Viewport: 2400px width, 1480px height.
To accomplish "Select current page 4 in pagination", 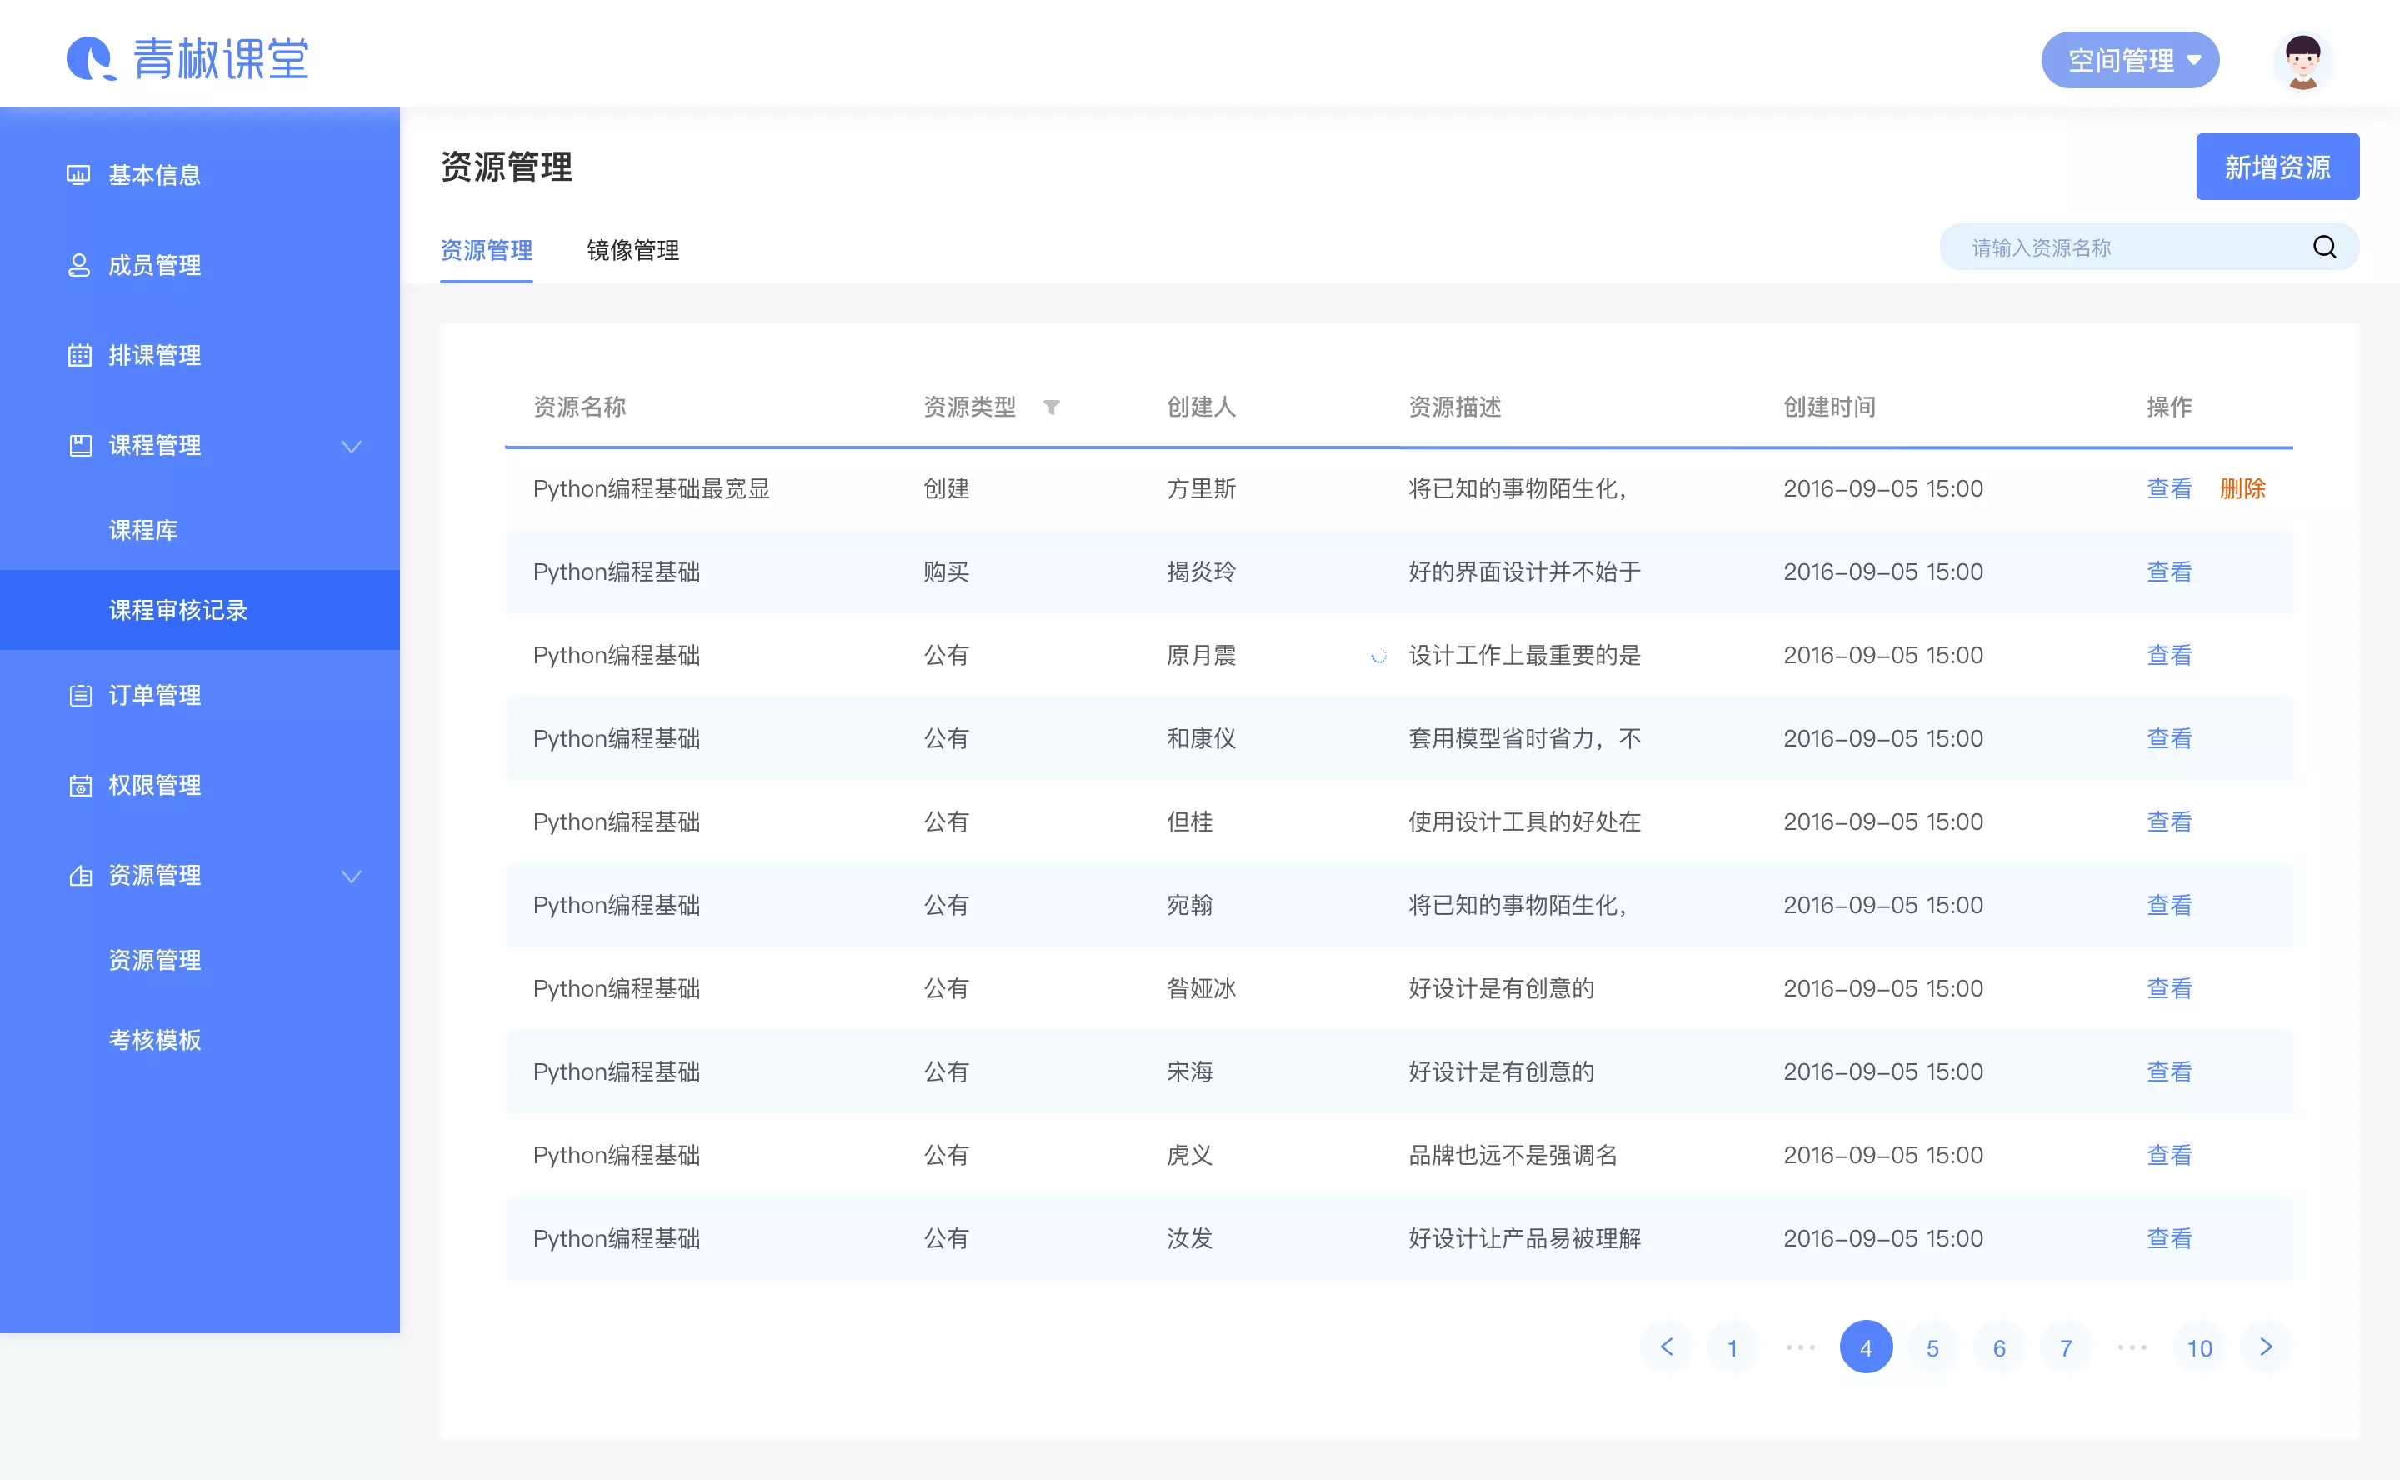I will coord(1866,1347).
